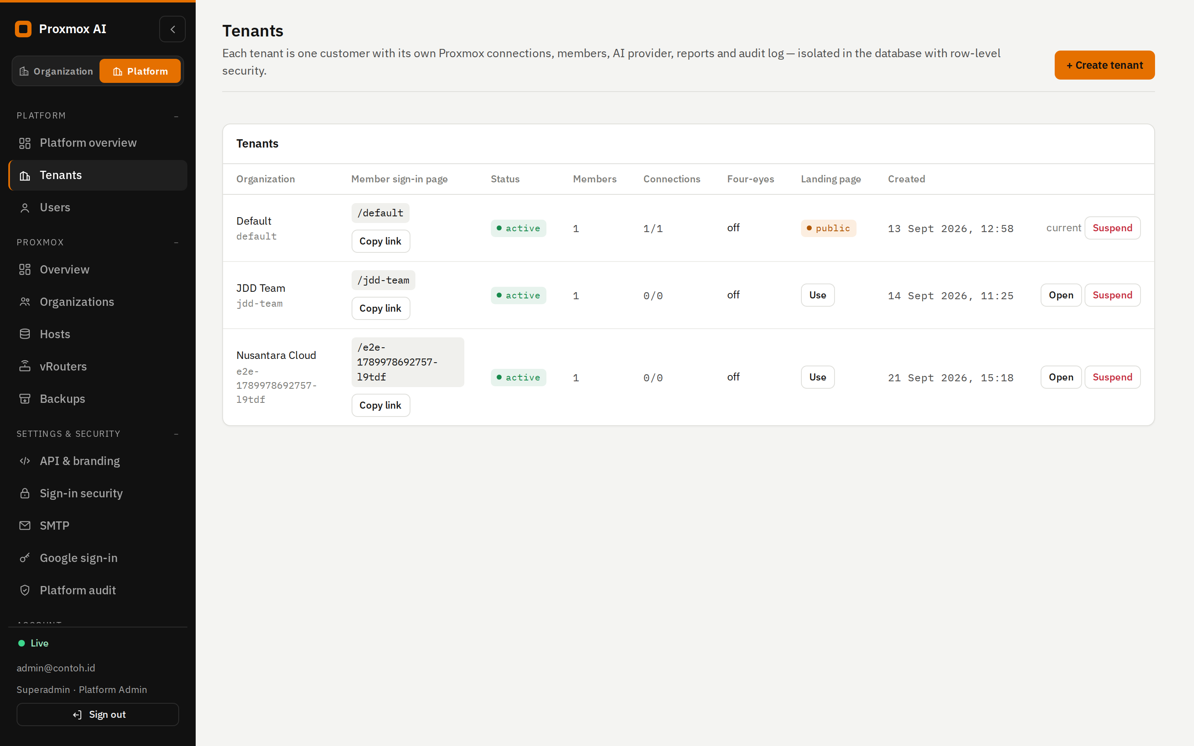
Task: Use JDD Team as landing page
Action: (x=818, y=295)
